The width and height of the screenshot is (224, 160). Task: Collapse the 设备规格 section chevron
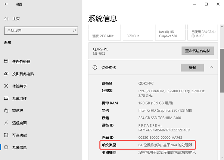click(211, 67)
